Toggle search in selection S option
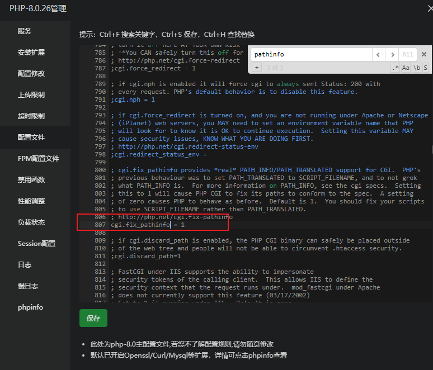The image size is (433, 370). click(x=425, y=68)
